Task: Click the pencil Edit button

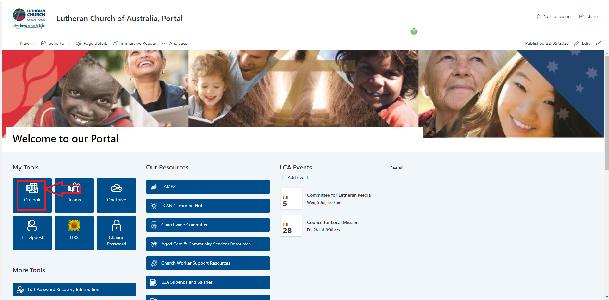Action: [x=582, y=43]
